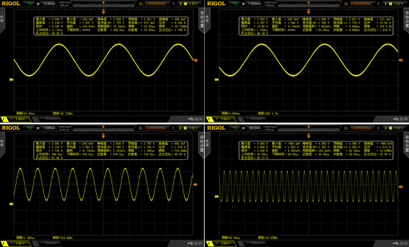The height and width of the screenshot is (247, 409).
Task: Open the H 200.0ns horizontal timebase readout
Action: 252,128
